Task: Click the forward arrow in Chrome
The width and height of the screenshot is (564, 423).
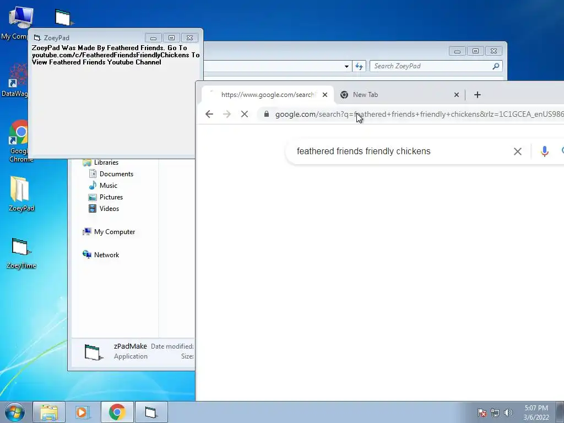Action: (226, 114)
